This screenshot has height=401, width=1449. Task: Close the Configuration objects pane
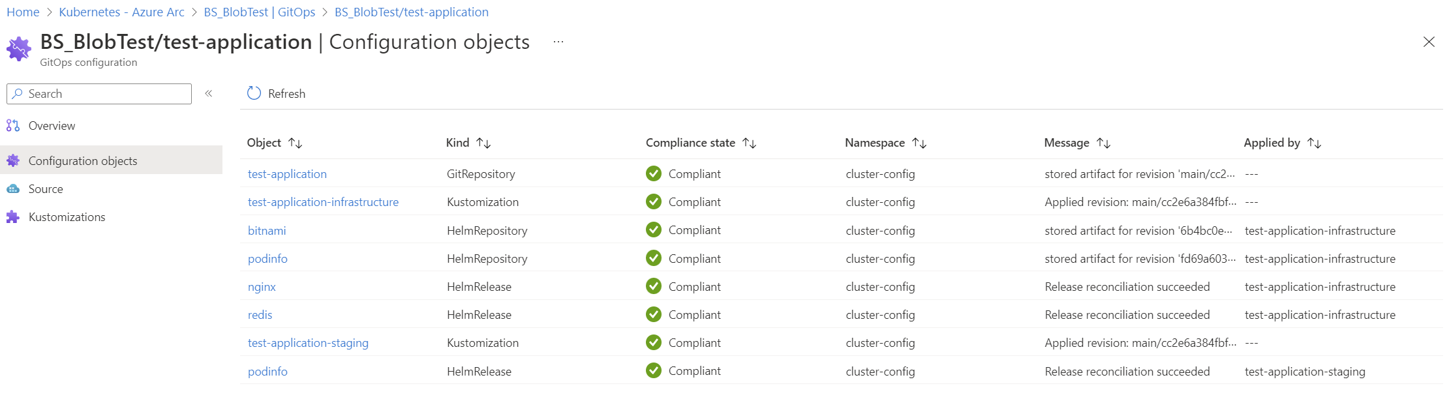1429,42
